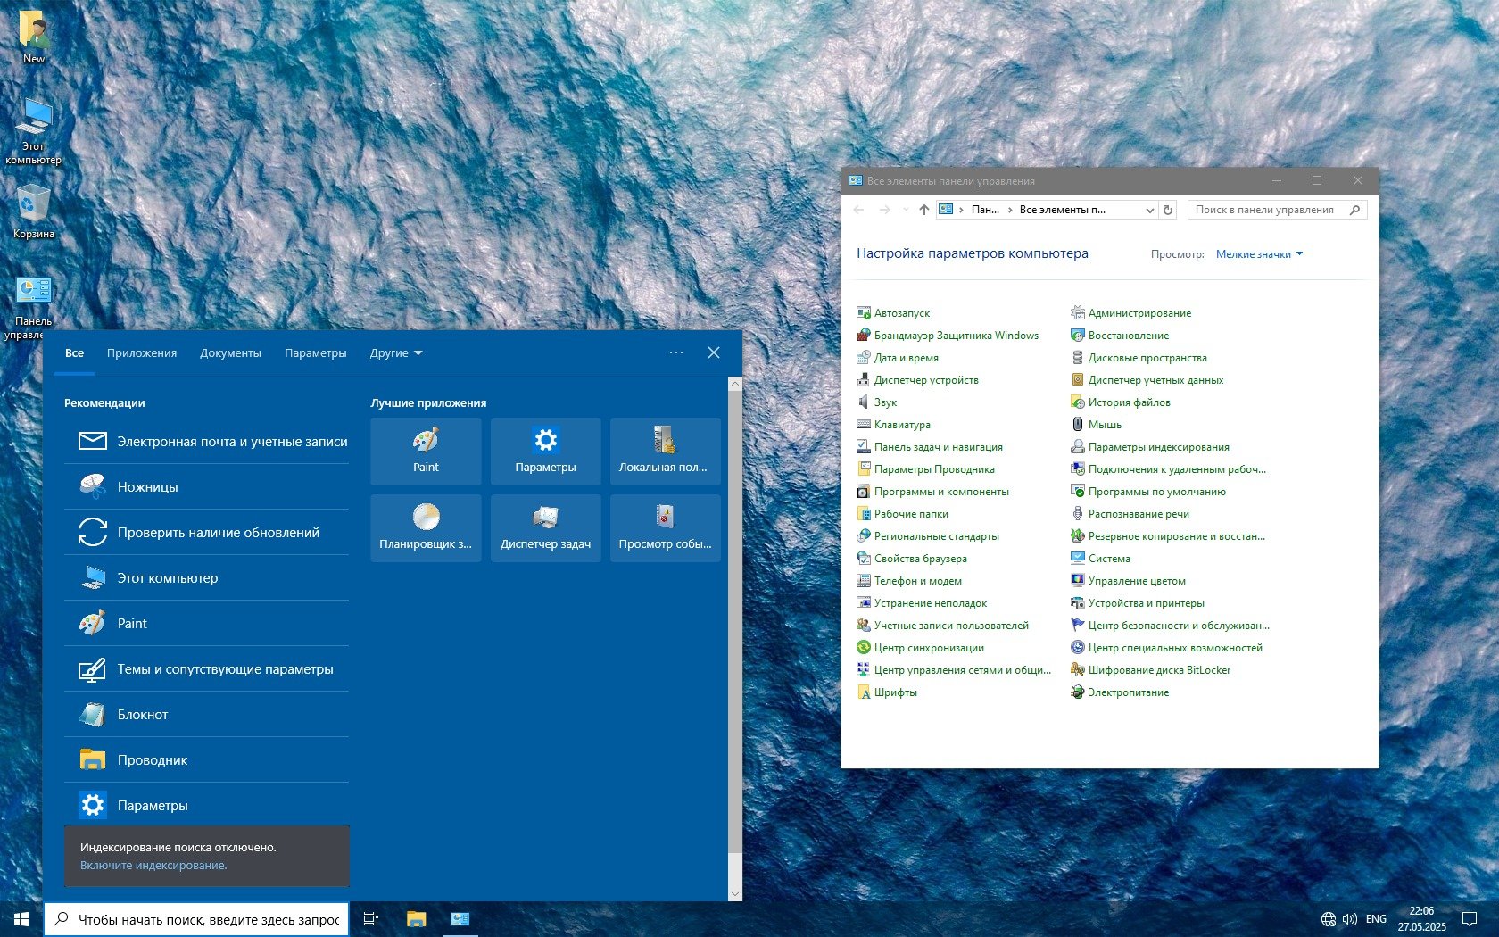1499x937 pixels.
Task: Open Task View from taskbar
Action: point(371,919)
